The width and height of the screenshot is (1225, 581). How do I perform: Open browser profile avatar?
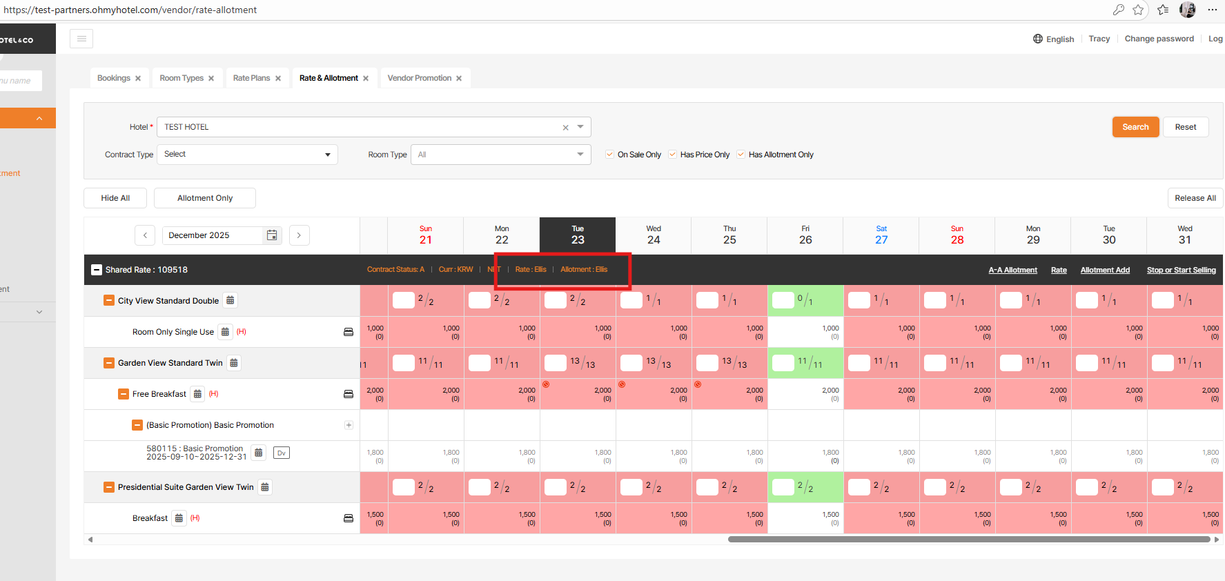[1188, 10]
